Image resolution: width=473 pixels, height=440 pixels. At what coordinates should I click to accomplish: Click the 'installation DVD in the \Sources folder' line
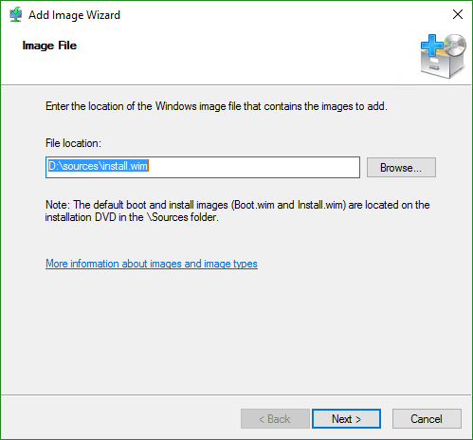pyautogui.click(x=132, y=217)
